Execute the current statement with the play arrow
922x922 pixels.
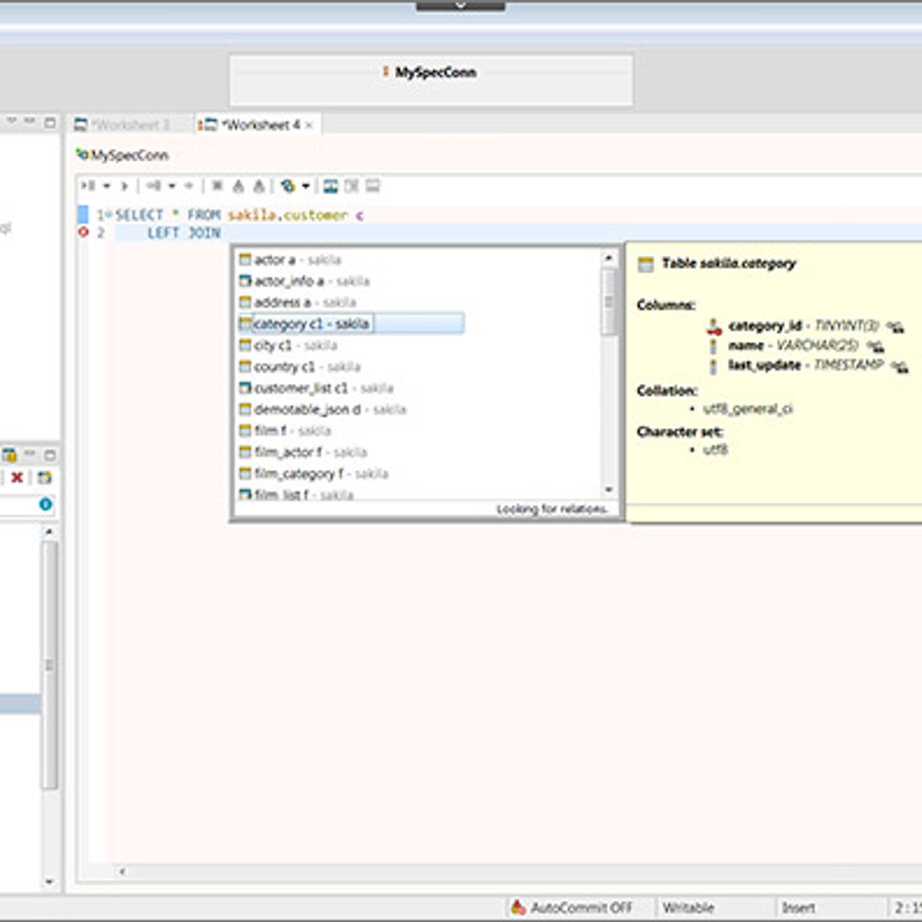(124, 186)
